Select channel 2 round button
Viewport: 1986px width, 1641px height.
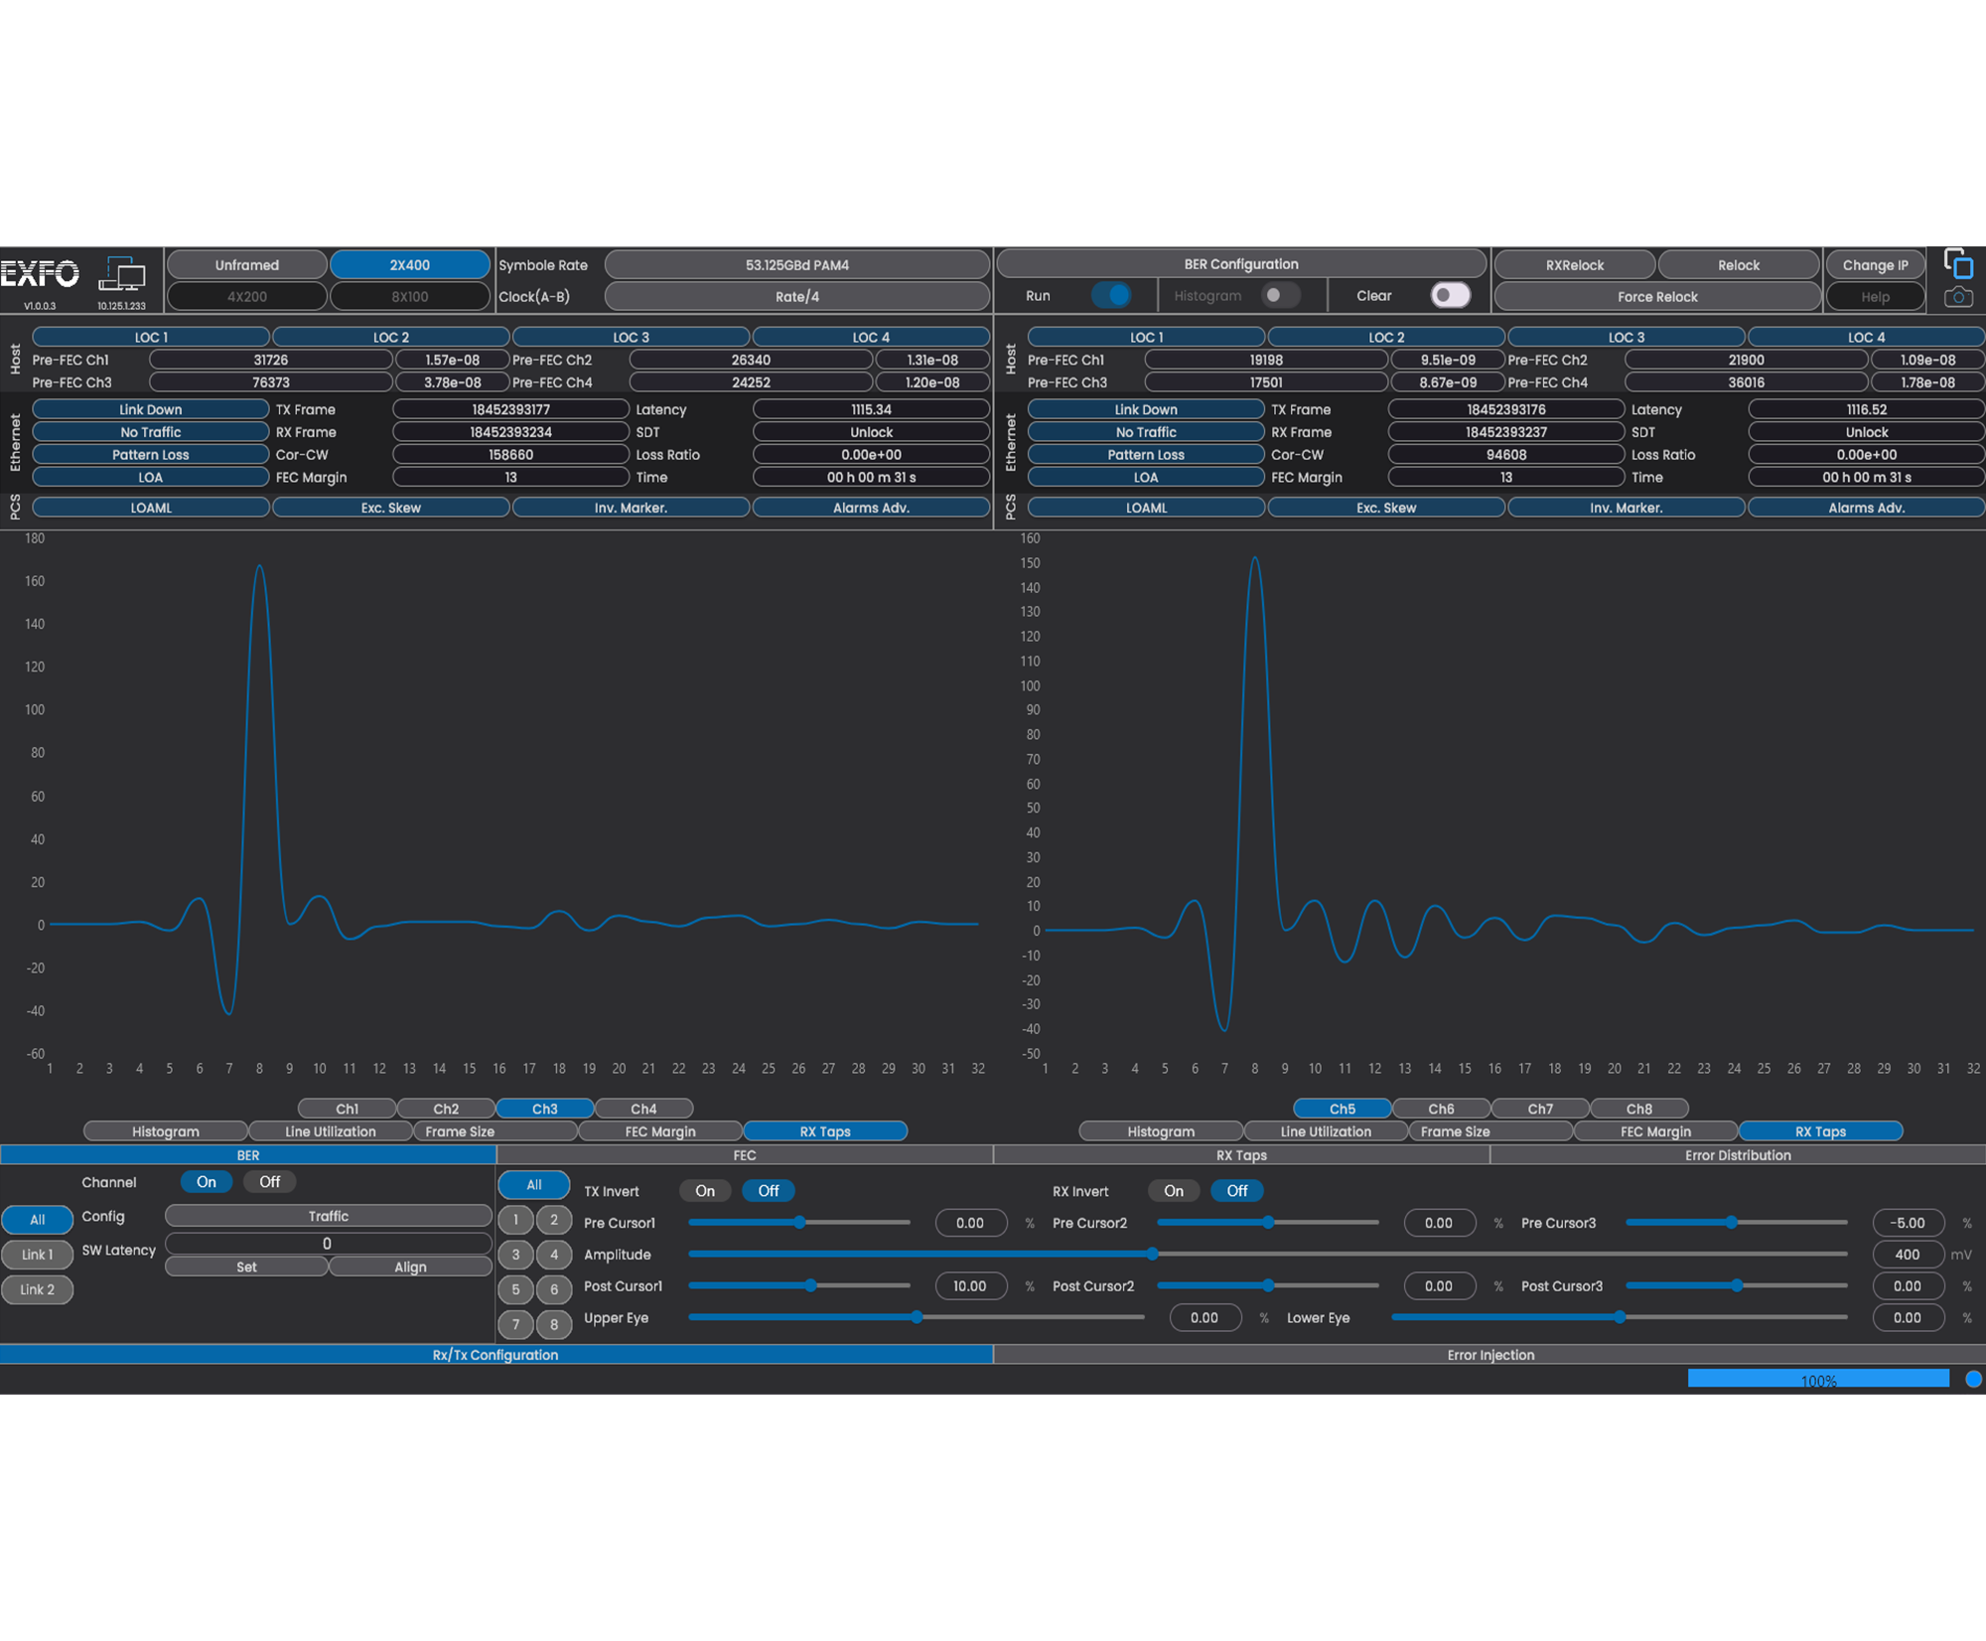(554, 1220)
